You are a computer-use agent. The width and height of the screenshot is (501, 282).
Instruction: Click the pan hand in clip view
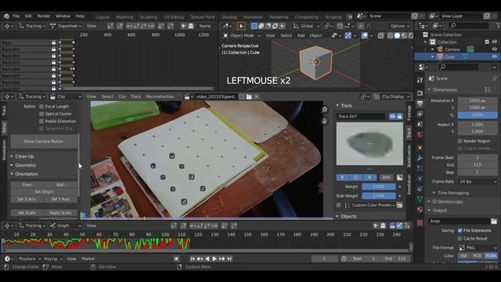click(x=324, y=121)
